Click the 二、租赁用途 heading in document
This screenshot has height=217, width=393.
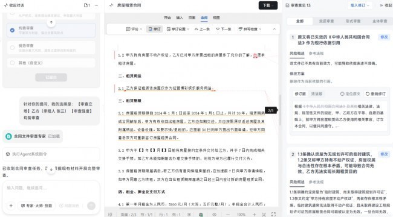pyautogui.click(x=129, y=76)
